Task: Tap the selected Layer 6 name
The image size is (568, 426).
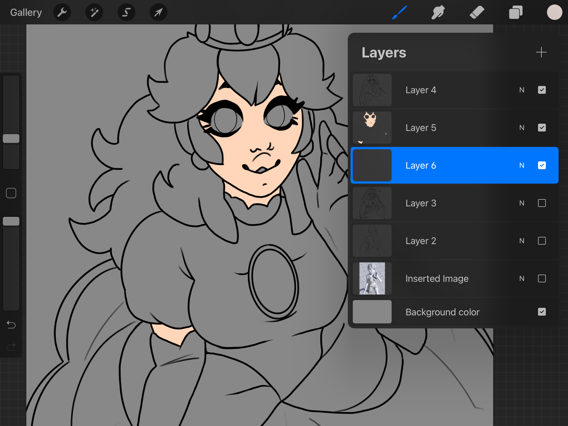Action: (421, 165)
